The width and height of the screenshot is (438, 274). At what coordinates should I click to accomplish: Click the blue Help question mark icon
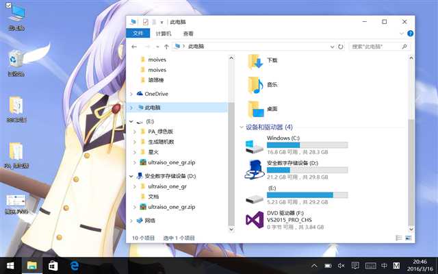(x=410, y=34)
